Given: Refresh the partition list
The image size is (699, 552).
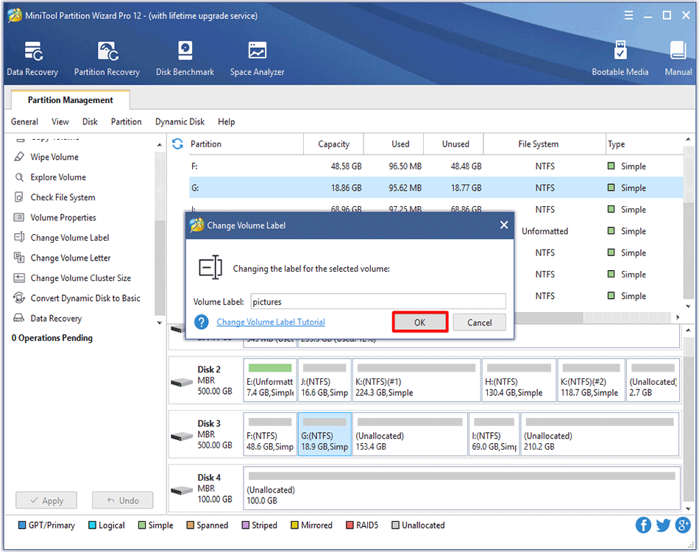Looking at the screenshot, I should 177,144.
